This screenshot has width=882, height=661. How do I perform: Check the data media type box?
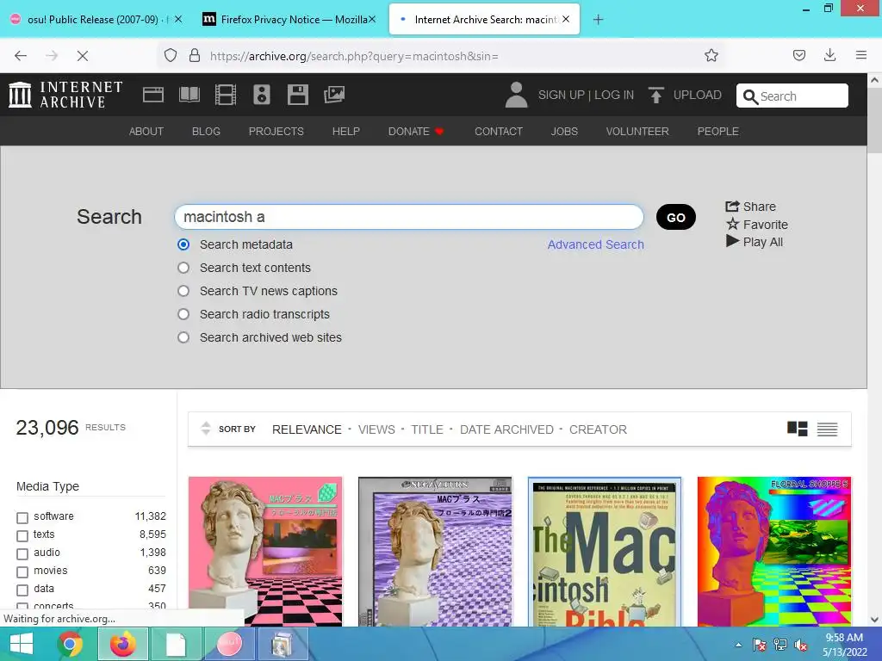(x=22, y=590)
